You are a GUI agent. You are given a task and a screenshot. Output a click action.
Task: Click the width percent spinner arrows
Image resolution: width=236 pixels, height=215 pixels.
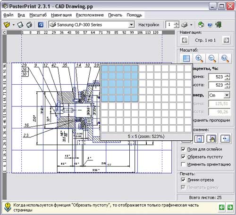[x=227, y=77]
